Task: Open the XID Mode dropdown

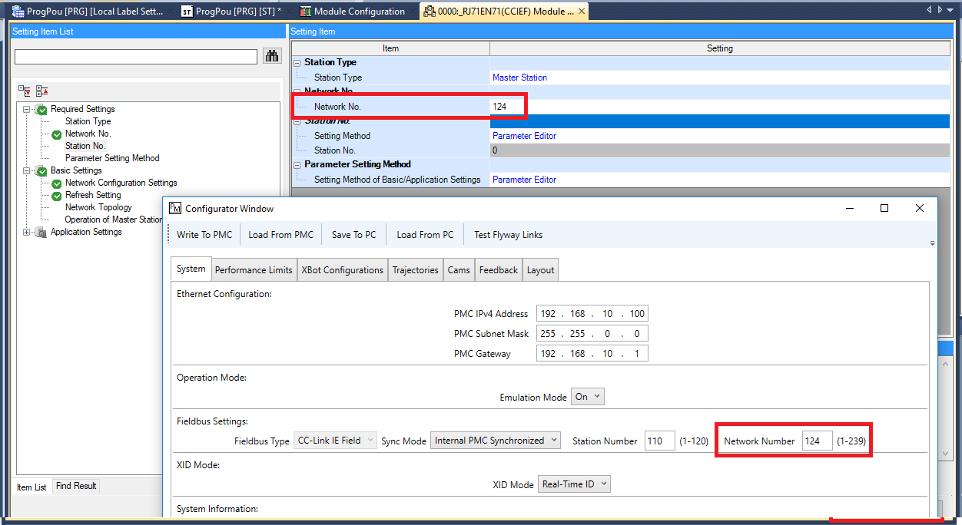Action: coord(574,484)
